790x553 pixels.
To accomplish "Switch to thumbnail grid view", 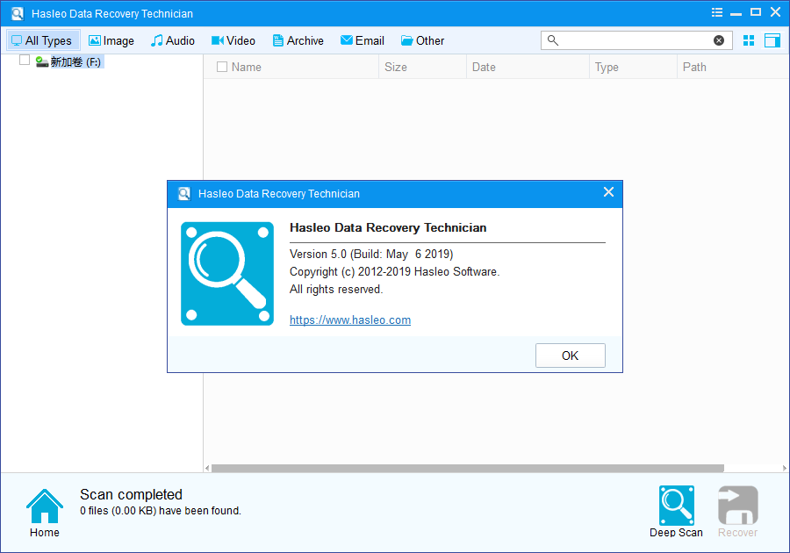I will coord(749,40).
